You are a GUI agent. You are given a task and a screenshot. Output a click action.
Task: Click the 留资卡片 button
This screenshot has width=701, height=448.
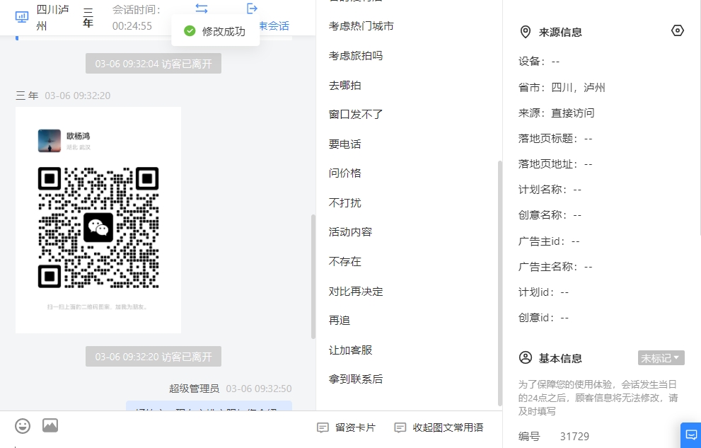[346, 428]
